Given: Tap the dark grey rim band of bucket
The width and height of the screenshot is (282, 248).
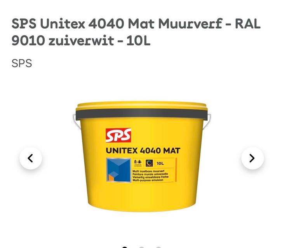Looking at the screenshot, I should pyautogui.click(x=141, y=114).
